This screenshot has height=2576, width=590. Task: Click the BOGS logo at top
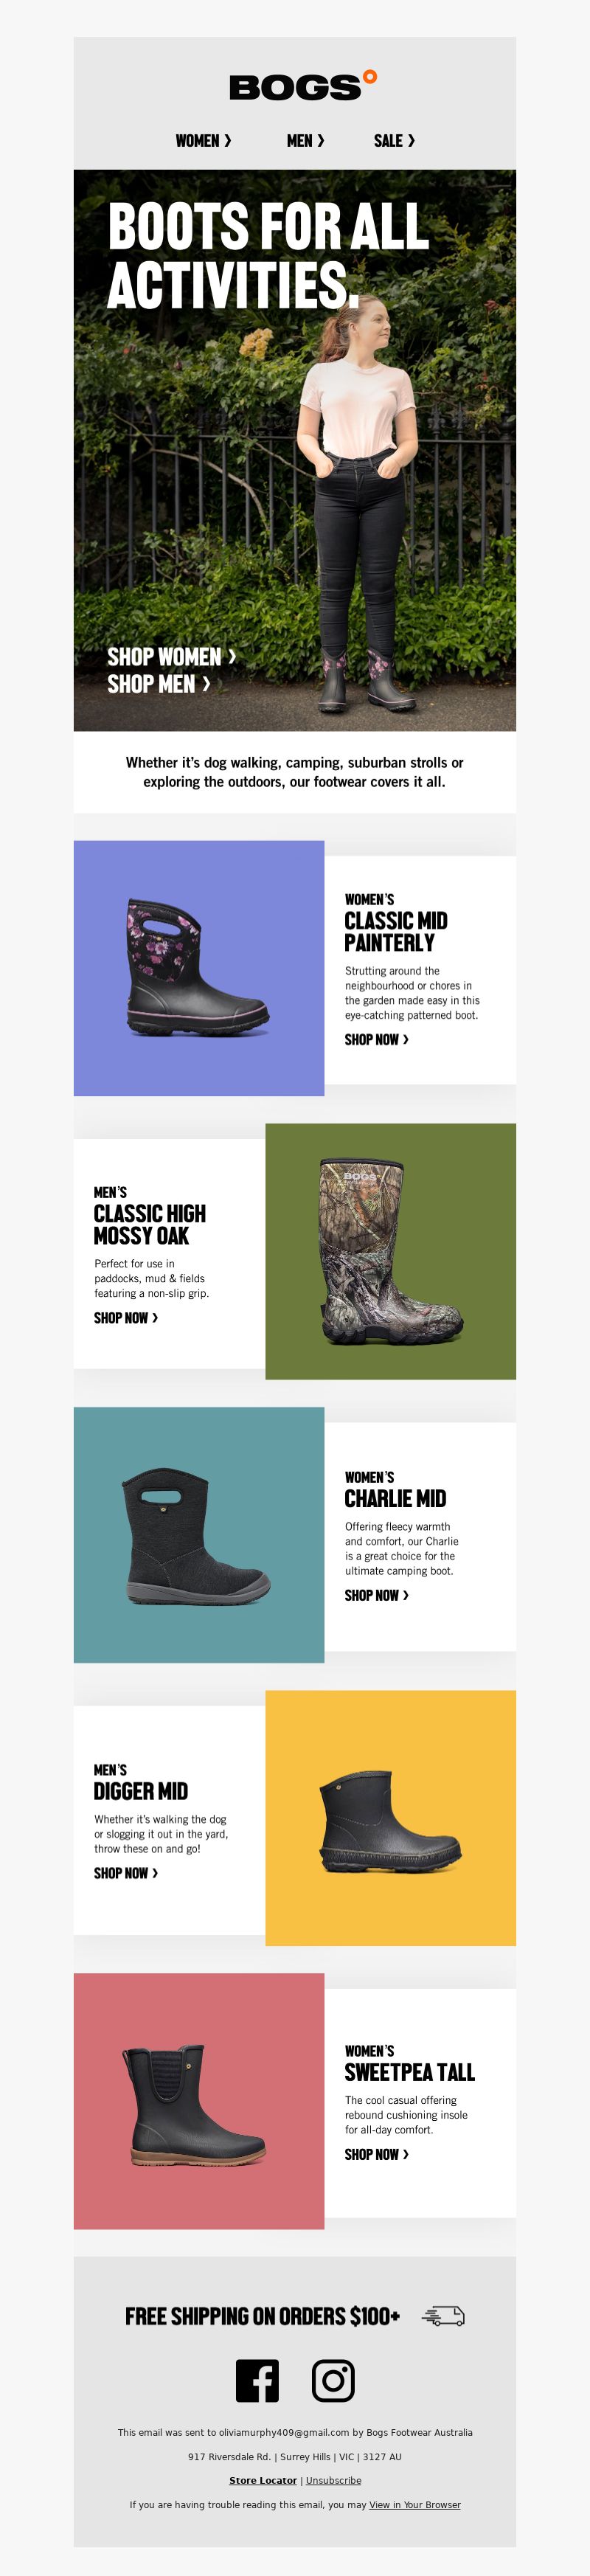click(x=303, y=86)
